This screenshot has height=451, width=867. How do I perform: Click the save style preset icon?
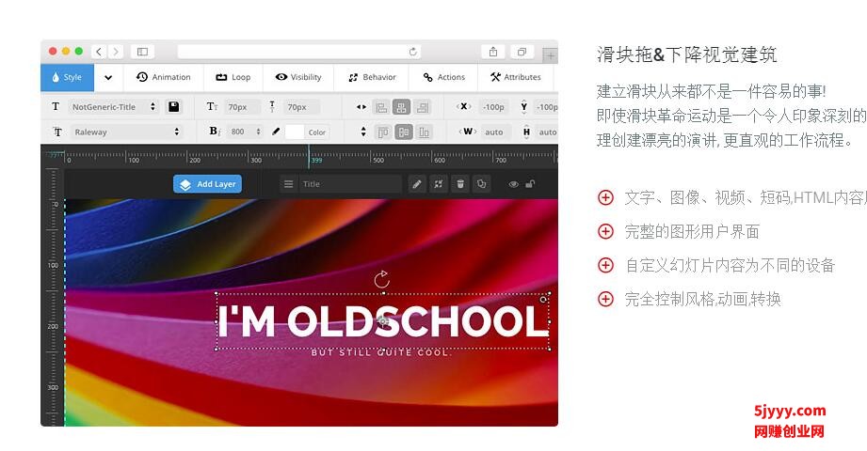[x=173, y=107]
